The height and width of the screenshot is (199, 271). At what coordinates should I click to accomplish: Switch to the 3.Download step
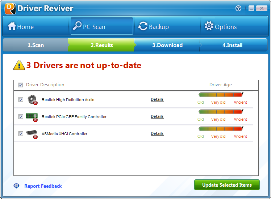point(167,45)
